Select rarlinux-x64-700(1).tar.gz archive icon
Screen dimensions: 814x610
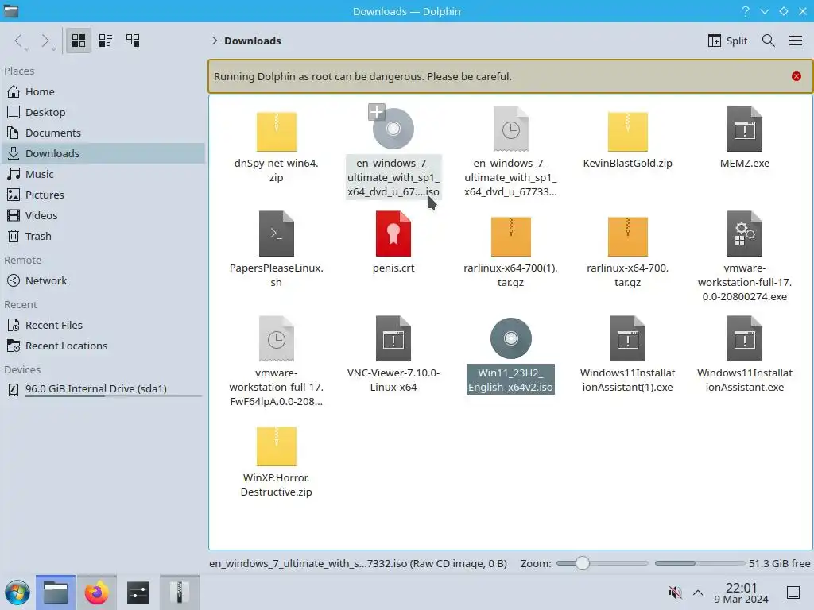pos(511,237)
